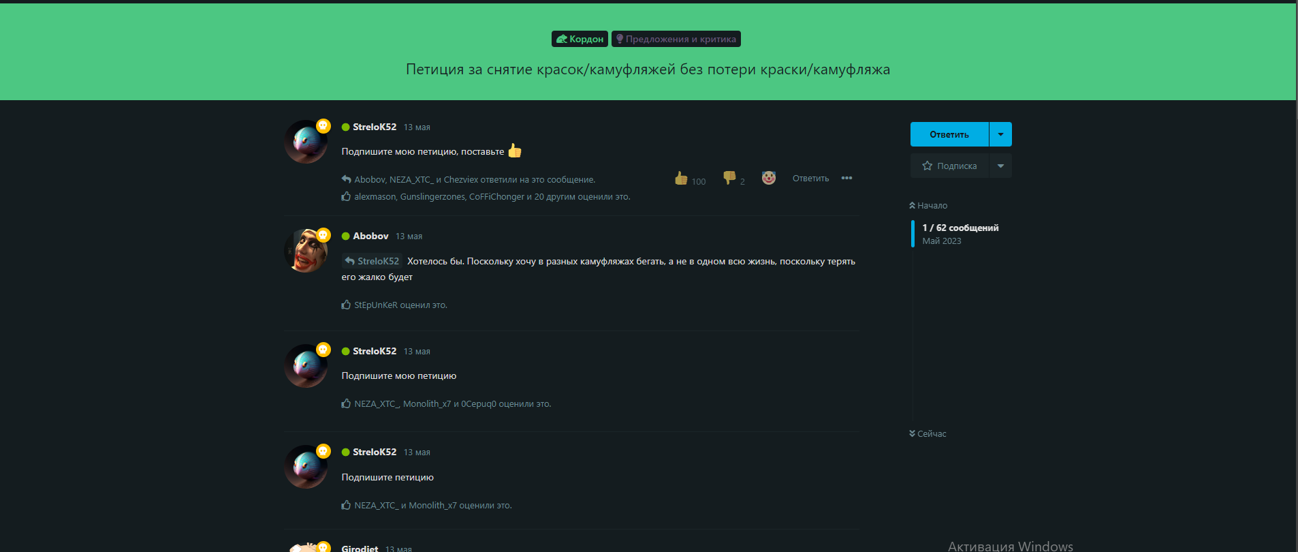This screenshot has height=552, width=1298.
Task: Click the like icon before alexmason
Action: [x=346, y=196]
